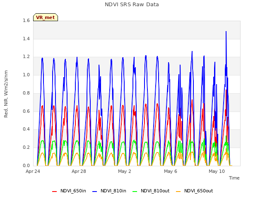Click the 1.2 y-axis tick label

click(26, 57)
